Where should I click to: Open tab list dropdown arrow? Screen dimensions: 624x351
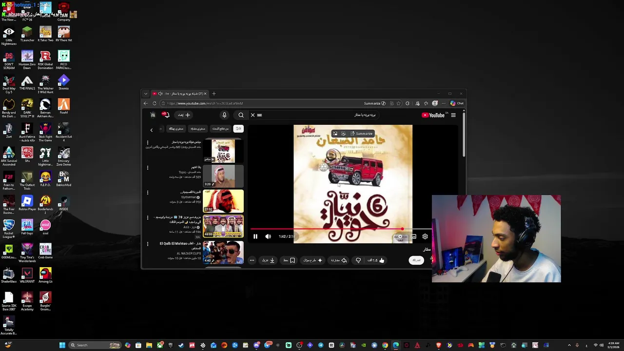coord(145,94)
